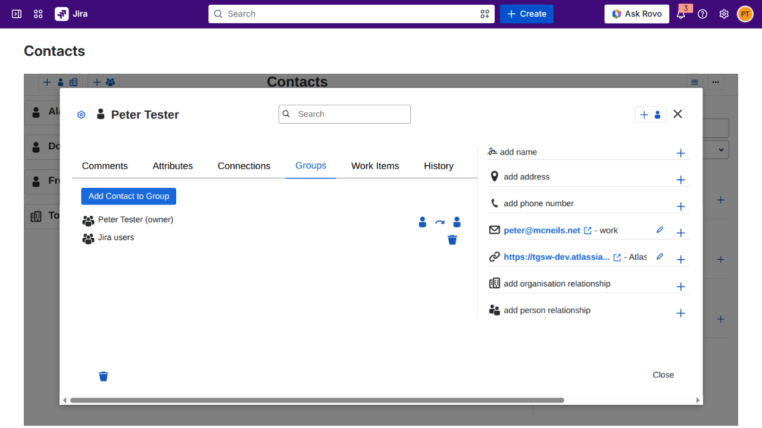The height and width of the screenshot is (428, 762).
Task: Switch to the Attributes tab
Action: 173,166
